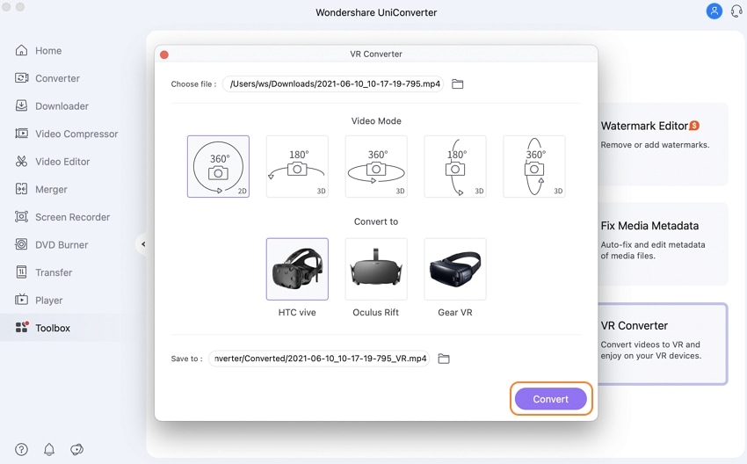The height and width of the screenshot is (464, 747).
Task: Click the Player icon
Action: coord(21,300)
